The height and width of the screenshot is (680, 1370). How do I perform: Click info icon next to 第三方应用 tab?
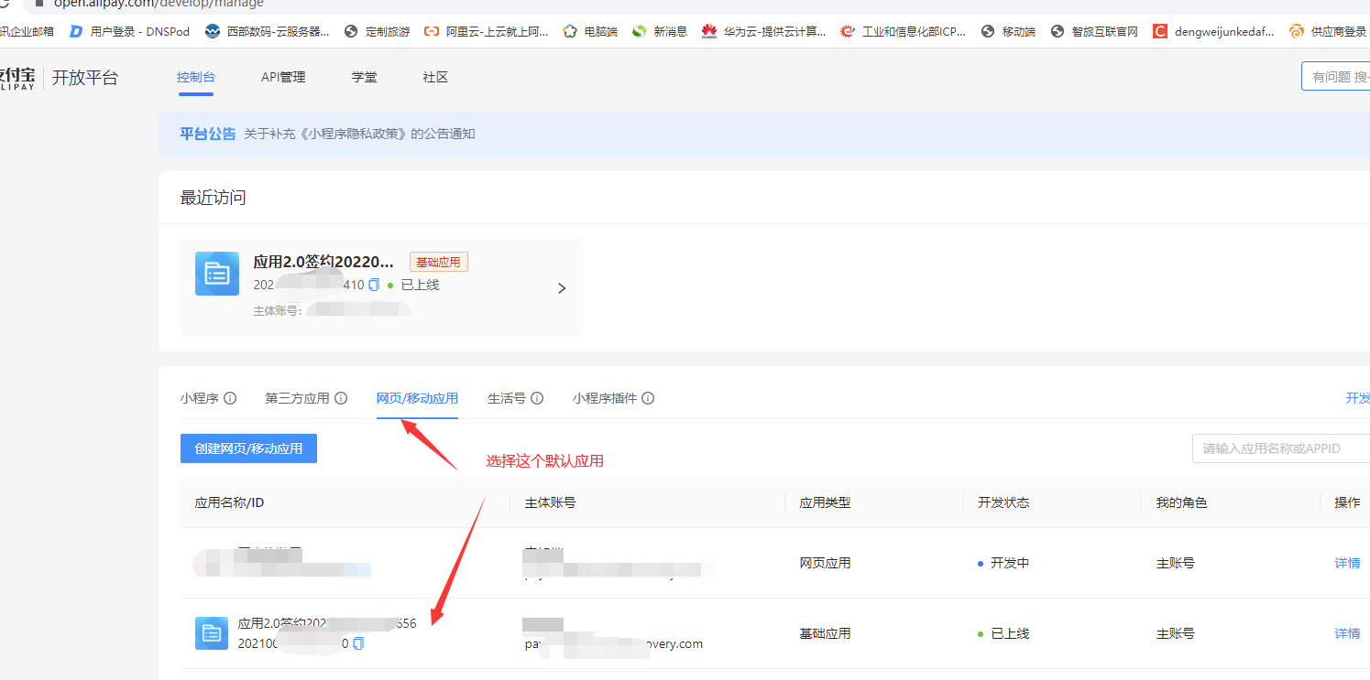[x=341, y=398]
